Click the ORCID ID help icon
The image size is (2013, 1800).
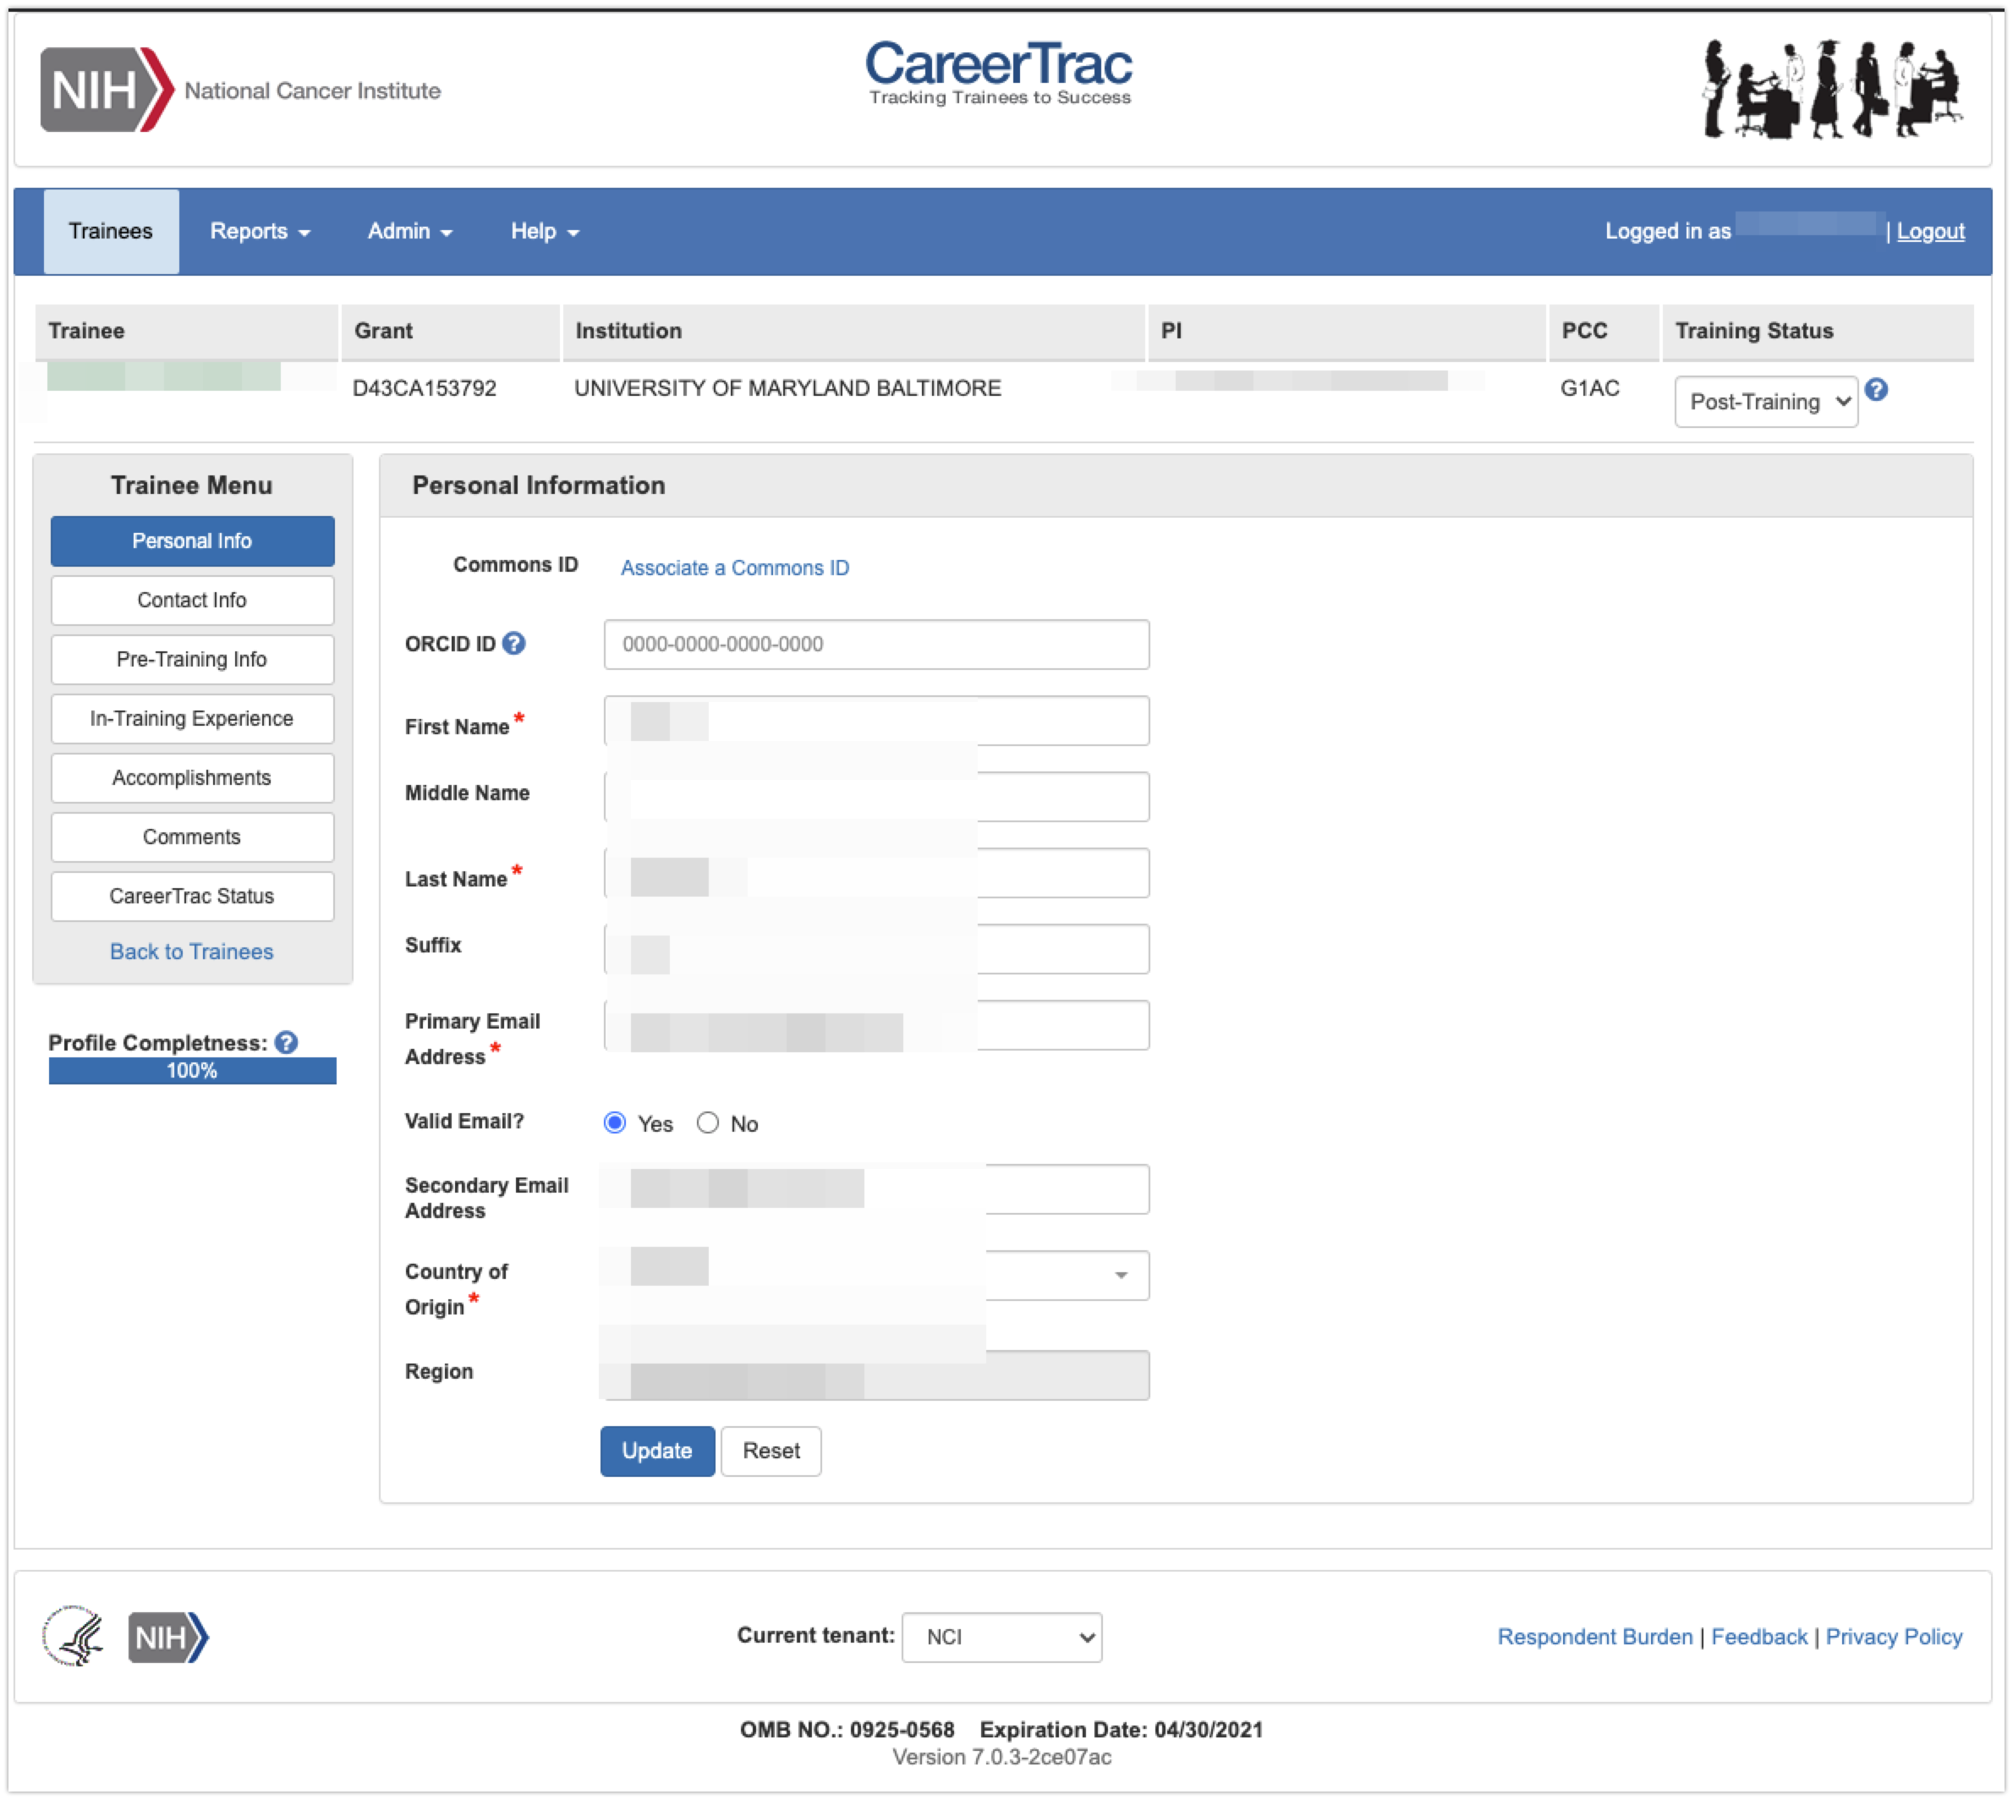click(514, 644)
